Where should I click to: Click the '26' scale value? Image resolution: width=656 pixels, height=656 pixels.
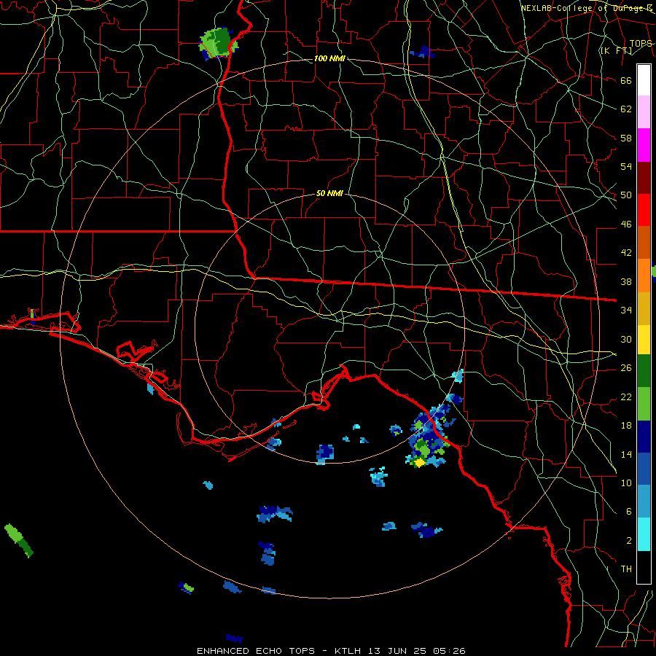[626, 368]
